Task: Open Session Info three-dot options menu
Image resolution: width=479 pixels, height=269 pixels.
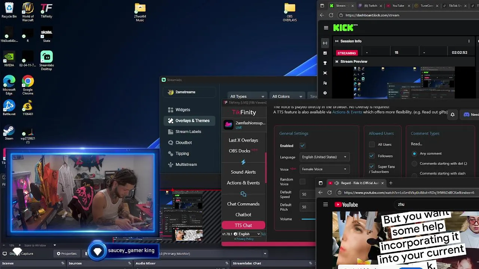Action: tap(469, 41)
